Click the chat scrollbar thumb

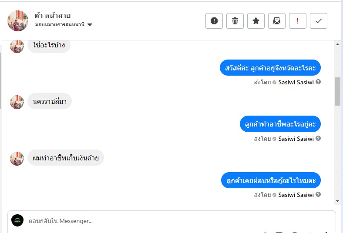pos(337,91)
